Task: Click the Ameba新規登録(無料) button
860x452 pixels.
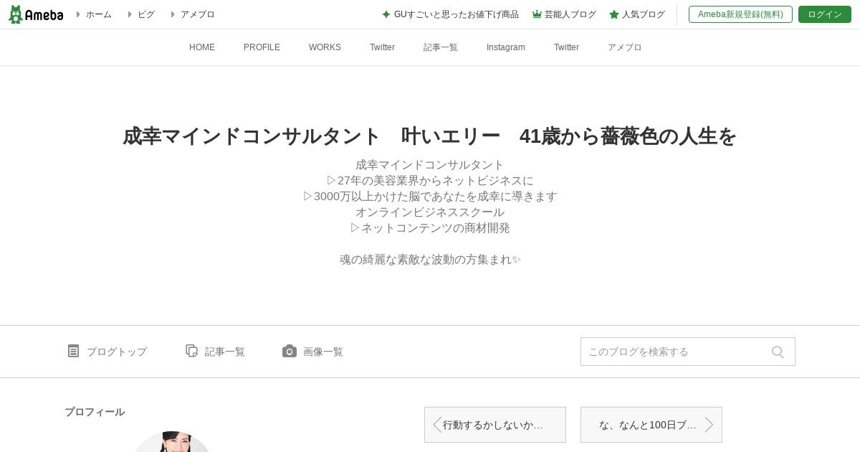Action: click(740, 14)
